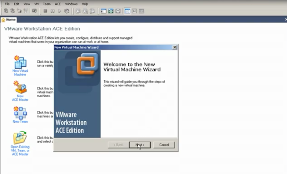Image resolution: width=287 pixels, height=174 pixels.
Task: Click the greyed Back button in wizard
Action: point(118,145)
